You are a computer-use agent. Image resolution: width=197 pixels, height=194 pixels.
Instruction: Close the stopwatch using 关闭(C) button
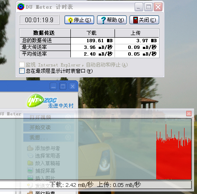click(x=144, y=20)
